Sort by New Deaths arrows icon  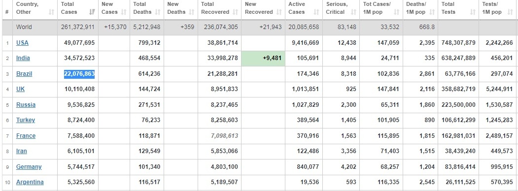pos(192,12)
